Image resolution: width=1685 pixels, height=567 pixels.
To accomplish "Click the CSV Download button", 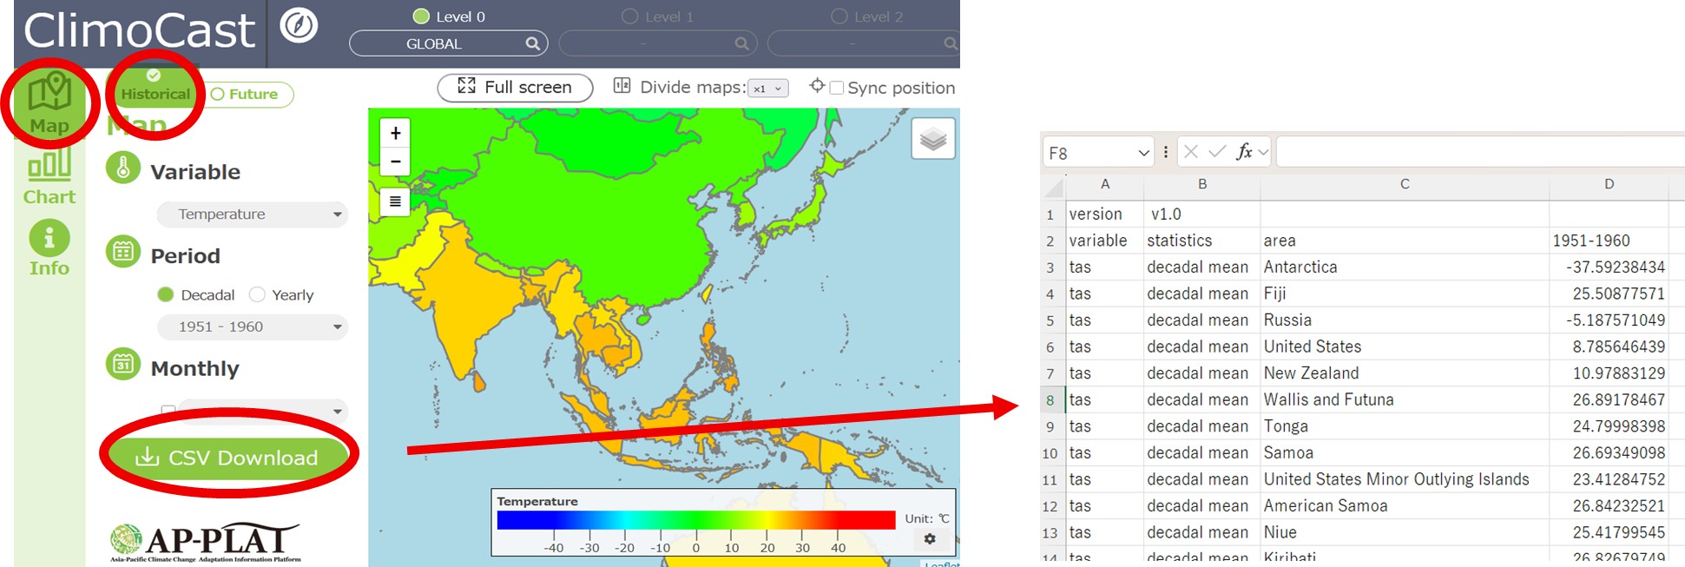I will coord(228,458).
